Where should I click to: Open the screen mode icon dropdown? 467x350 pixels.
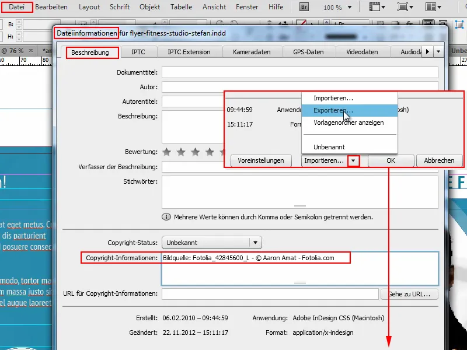pyautogui.click(x=405, y=7)
